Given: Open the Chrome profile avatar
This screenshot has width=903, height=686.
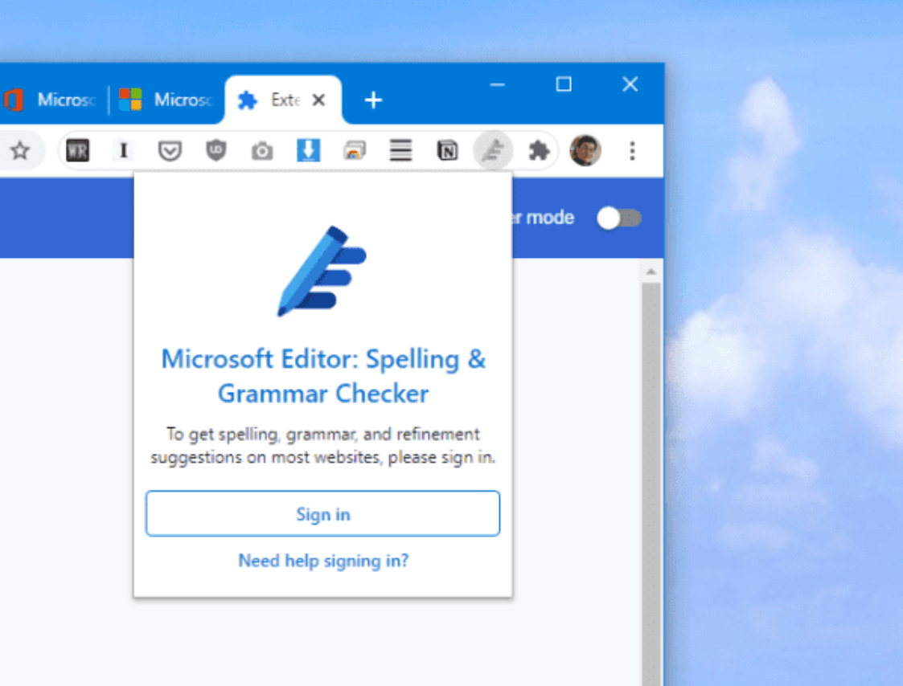Looking at the screenshot, I should [585, 150].
